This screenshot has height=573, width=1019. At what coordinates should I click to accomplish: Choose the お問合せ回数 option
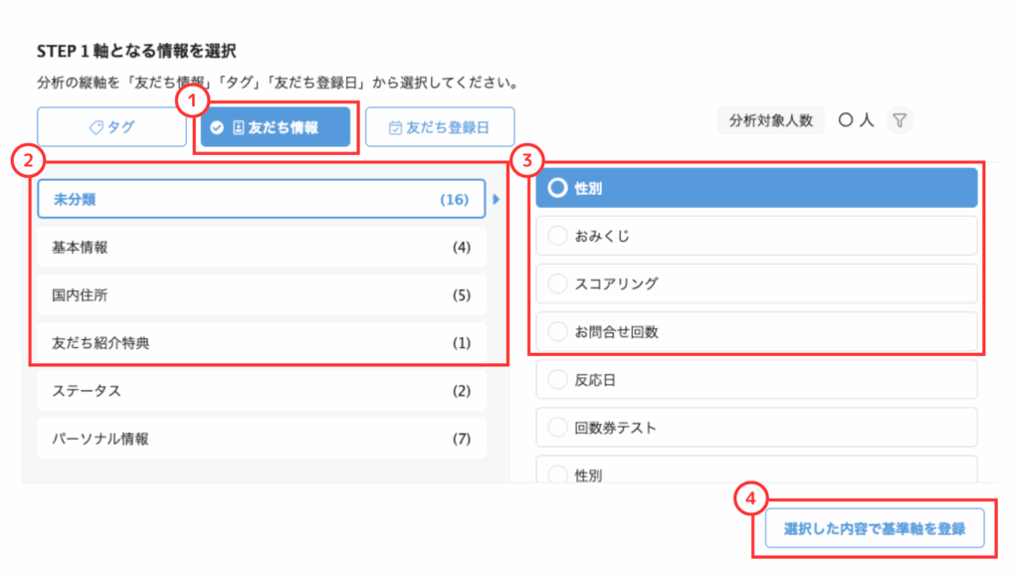(x=557, y=331)
